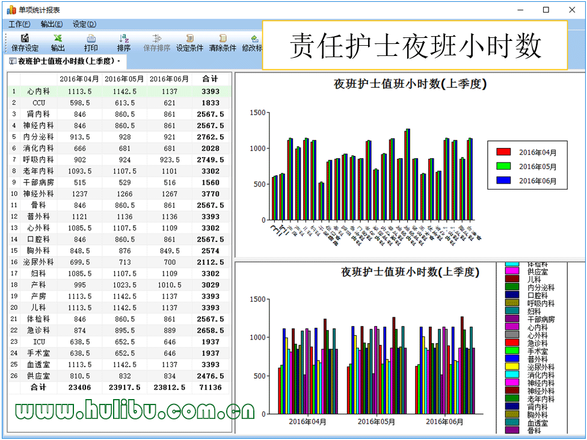This screenshot has width=587, height=440.
Task: Click the 2016年05月 column header
Action: click(124, 79)
